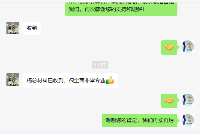Click the light blue strip at the bottom
Viewport: 200px width, 134px height.
pyautogui.click(x=100, y=132)
